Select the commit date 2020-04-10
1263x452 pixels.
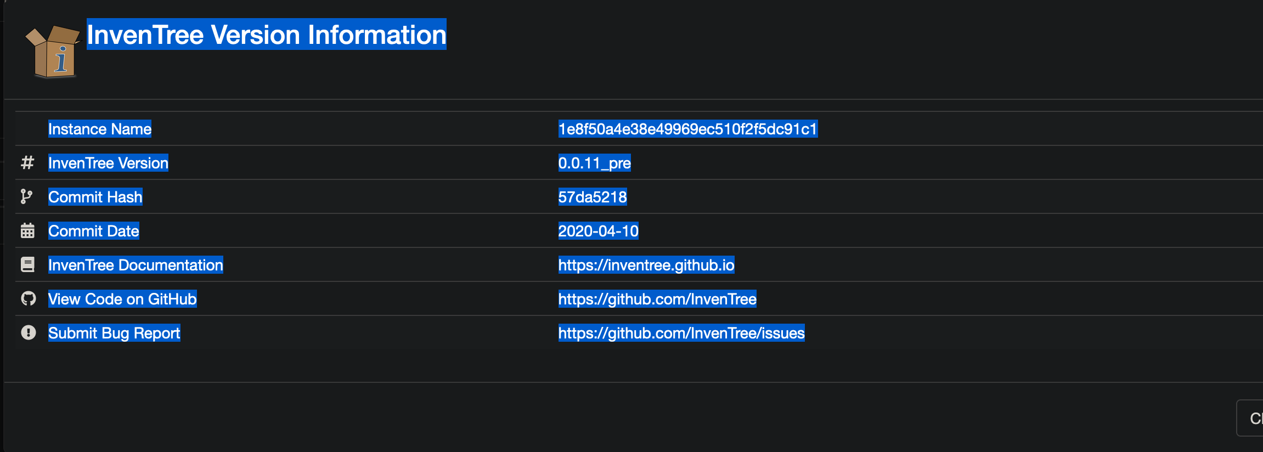click(598, 231)
